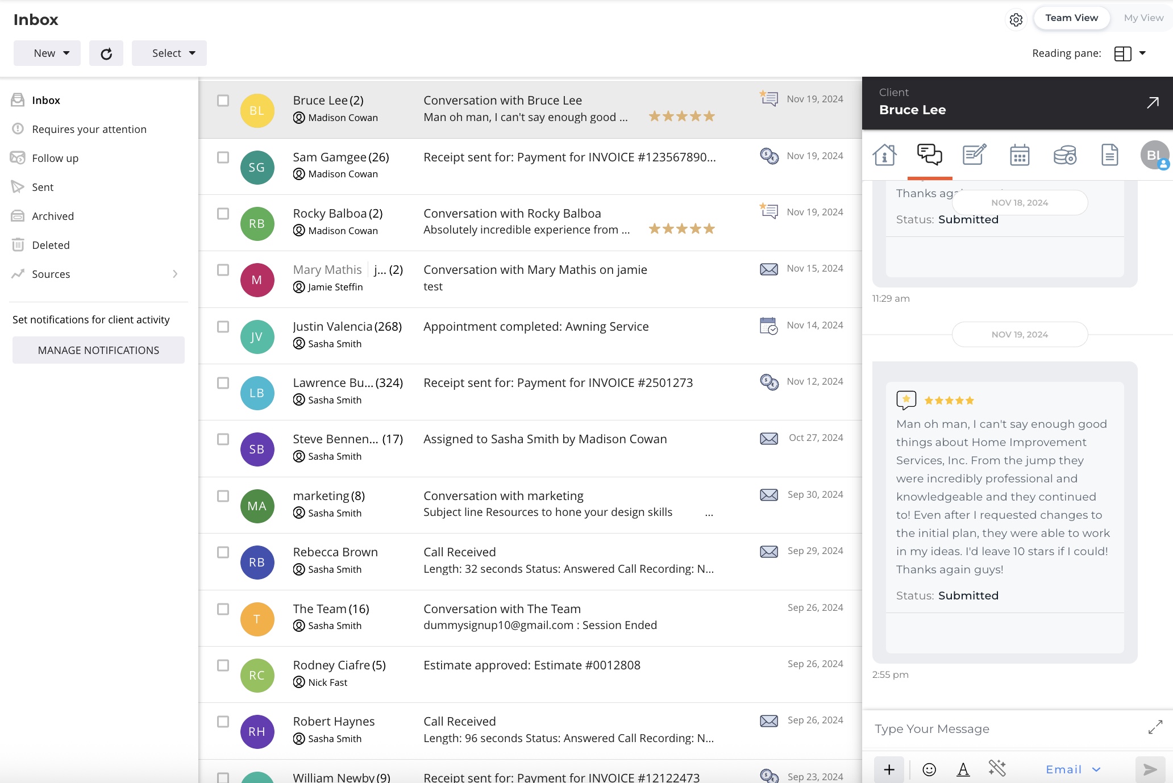Select the Mary Mathis conversation checkbox
The height and width of the screenshot is (783, 1173).
tap(223, 270)
